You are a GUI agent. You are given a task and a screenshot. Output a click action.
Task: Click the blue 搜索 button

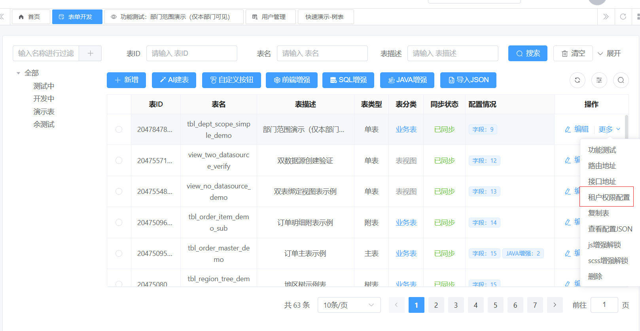[528, 53]
